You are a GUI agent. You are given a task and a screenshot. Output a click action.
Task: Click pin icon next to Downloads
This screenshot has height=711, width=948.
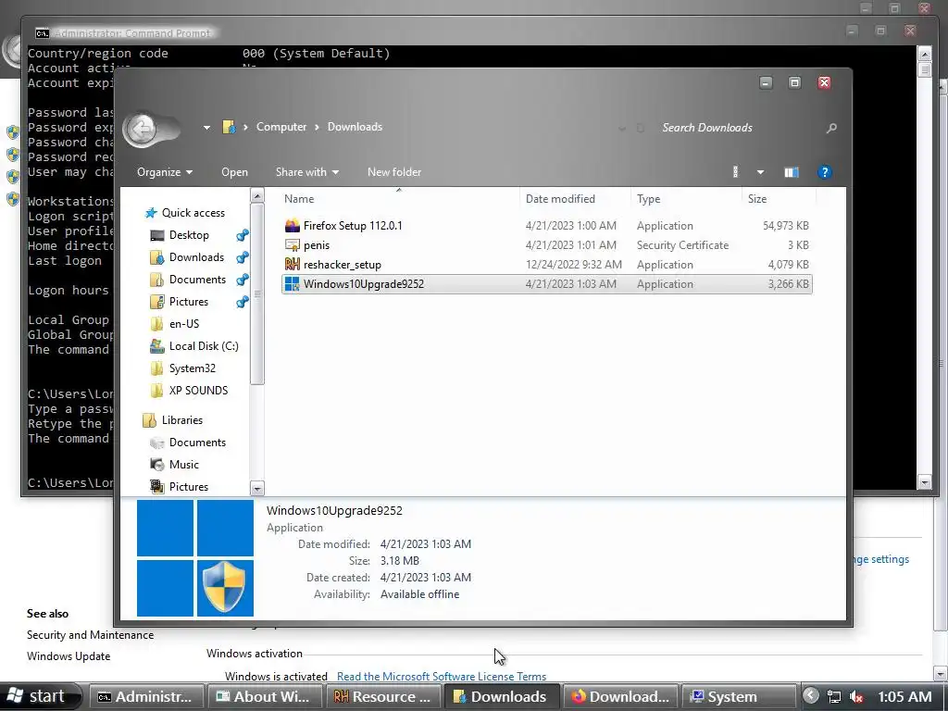tap(242, 257)
